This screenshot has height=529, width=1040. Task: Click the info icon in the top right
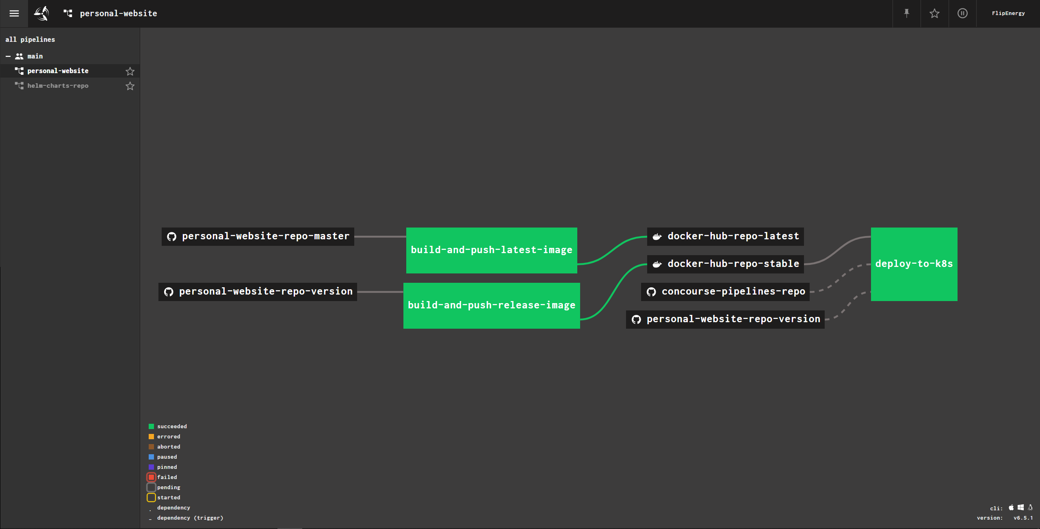coord(962,13)
